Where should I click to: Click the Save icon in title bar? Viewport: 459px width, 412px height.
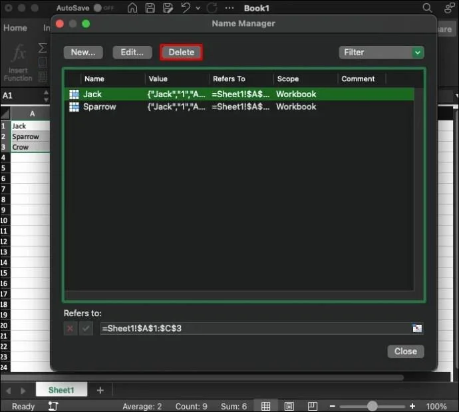tap(151, 8)
